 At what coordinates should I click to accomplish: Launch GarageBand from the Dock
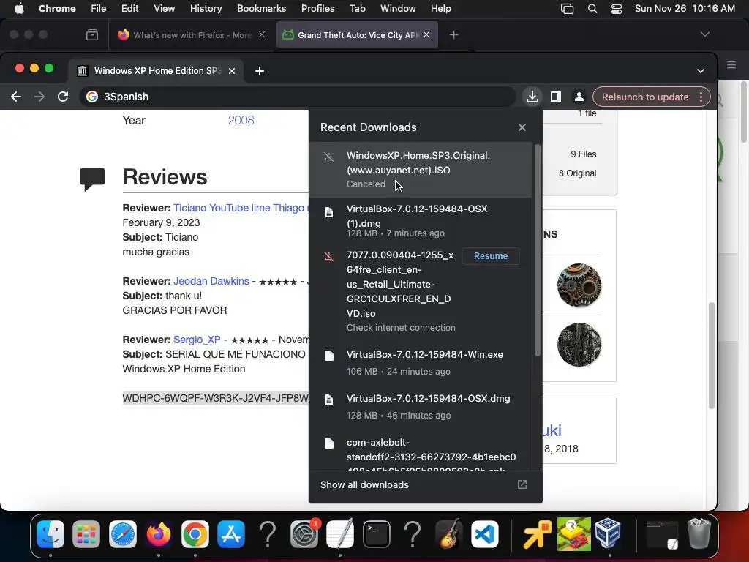point(448,533)
